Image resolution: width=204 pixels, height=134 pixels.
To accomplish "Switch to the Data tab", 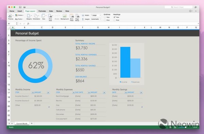I will [51, 11].
